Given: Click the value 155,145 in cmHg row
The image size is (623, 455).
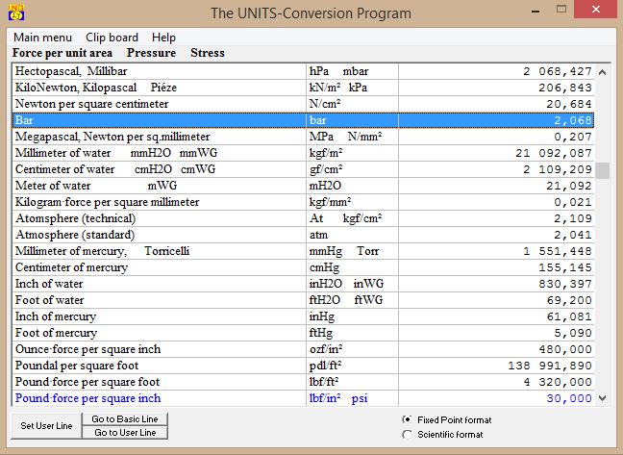Looking at the screenshot, I should [565, 267].
